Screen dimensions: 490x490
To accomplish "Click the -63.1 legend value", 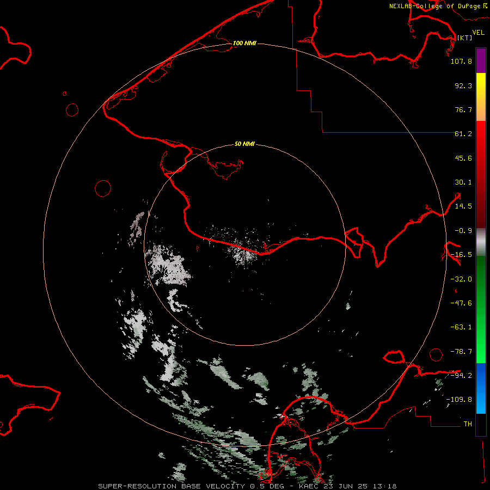I will coord(461,327).
